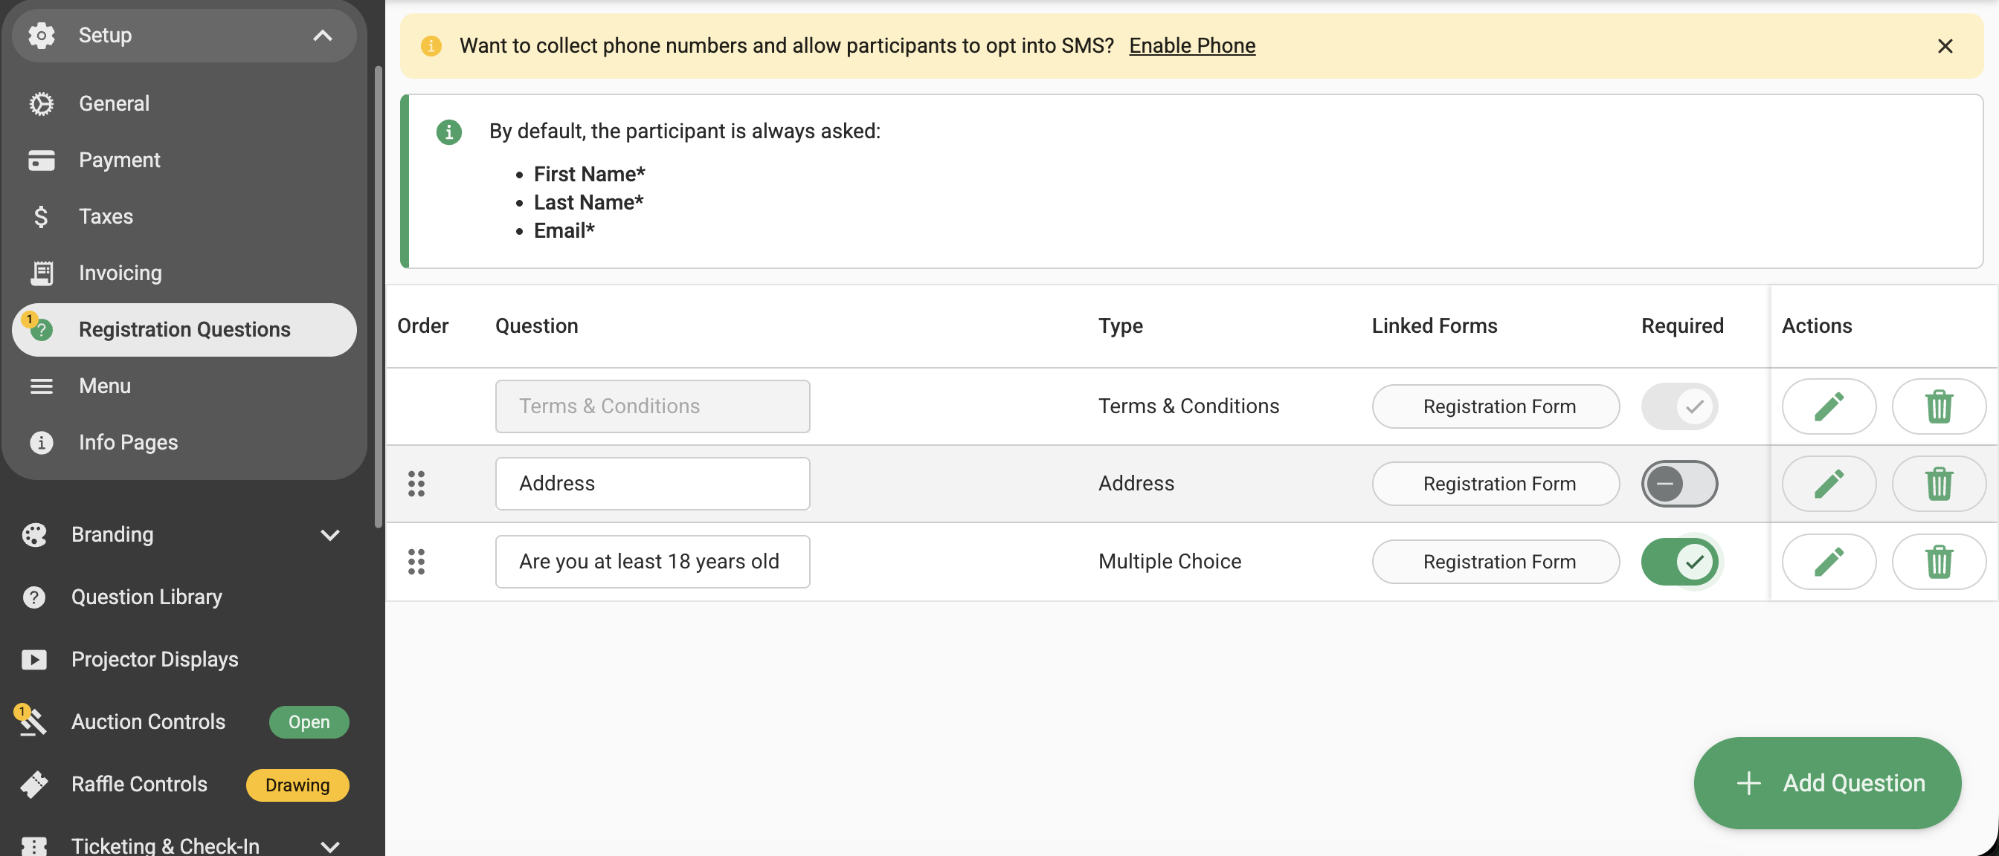
Task: Click trash icon for 18 years old question
Action: 1939,561
